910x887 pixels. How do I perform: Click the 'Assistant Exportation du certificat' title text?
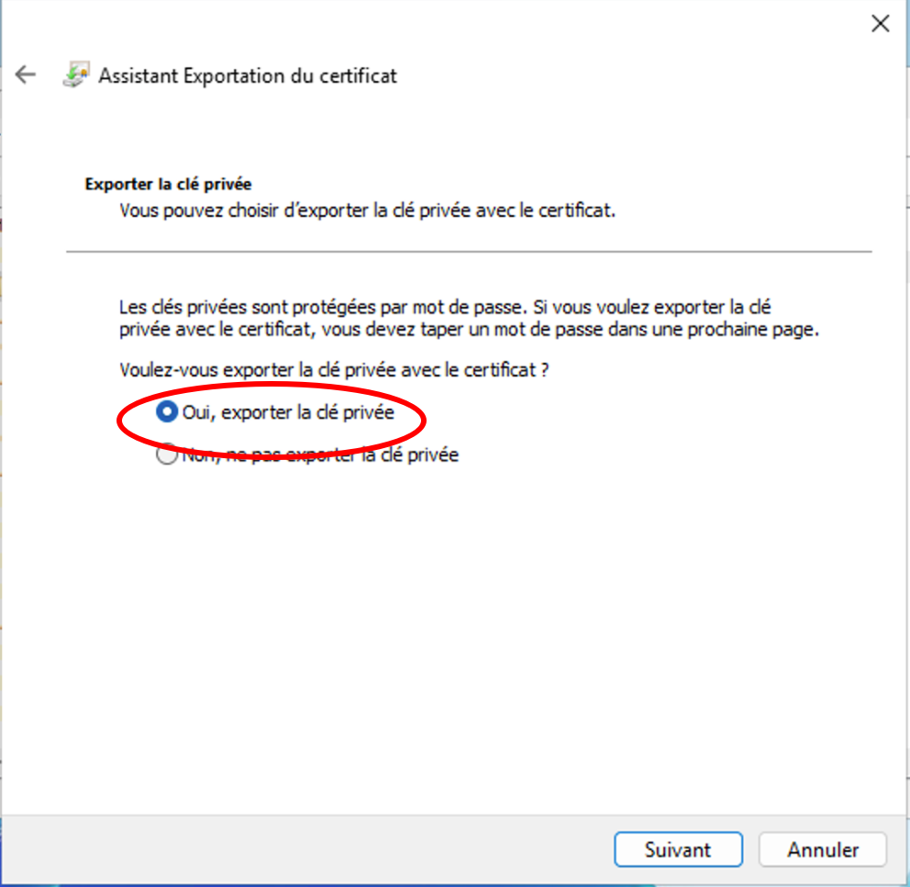(x=248, y=75)
